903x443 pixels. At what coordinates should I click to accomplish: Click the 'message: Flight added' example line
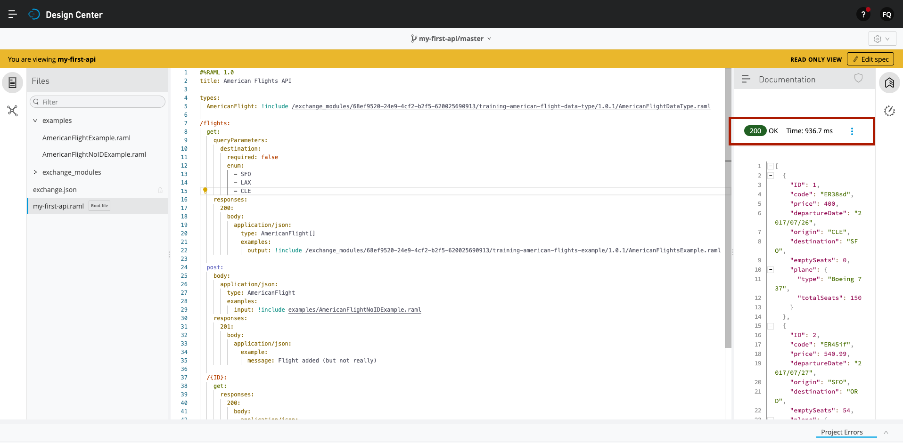pyautogui.click(x=312, y=361)
